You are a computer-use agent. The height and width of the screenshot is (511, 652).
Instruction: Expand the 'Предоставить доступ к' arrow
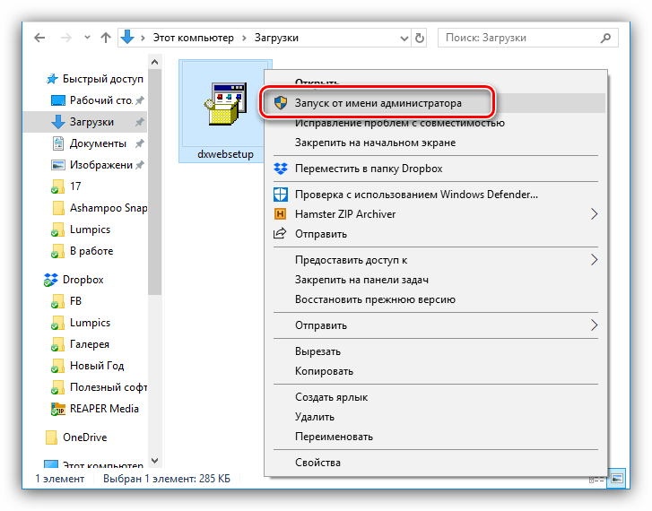coord(595,260)
